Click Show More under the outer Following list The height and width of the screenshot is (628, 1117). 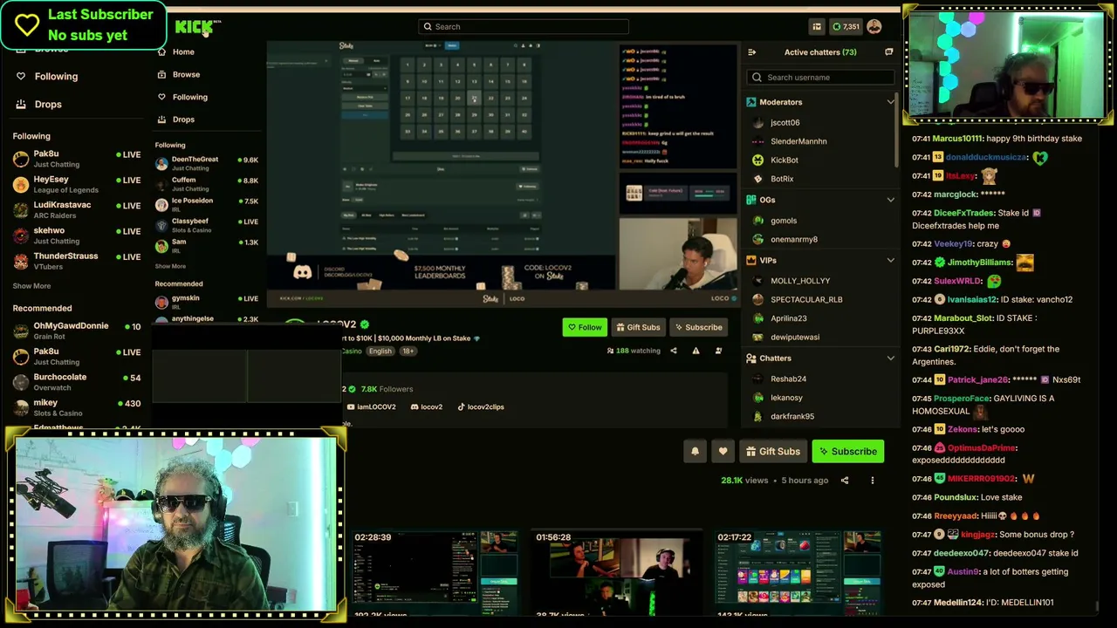click(31, 286)
